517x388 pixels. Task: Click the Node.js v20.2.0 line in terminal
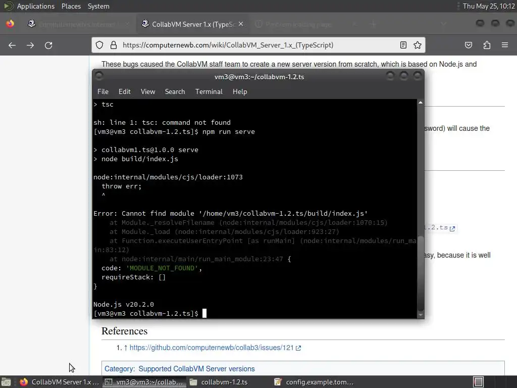point(124,305)
